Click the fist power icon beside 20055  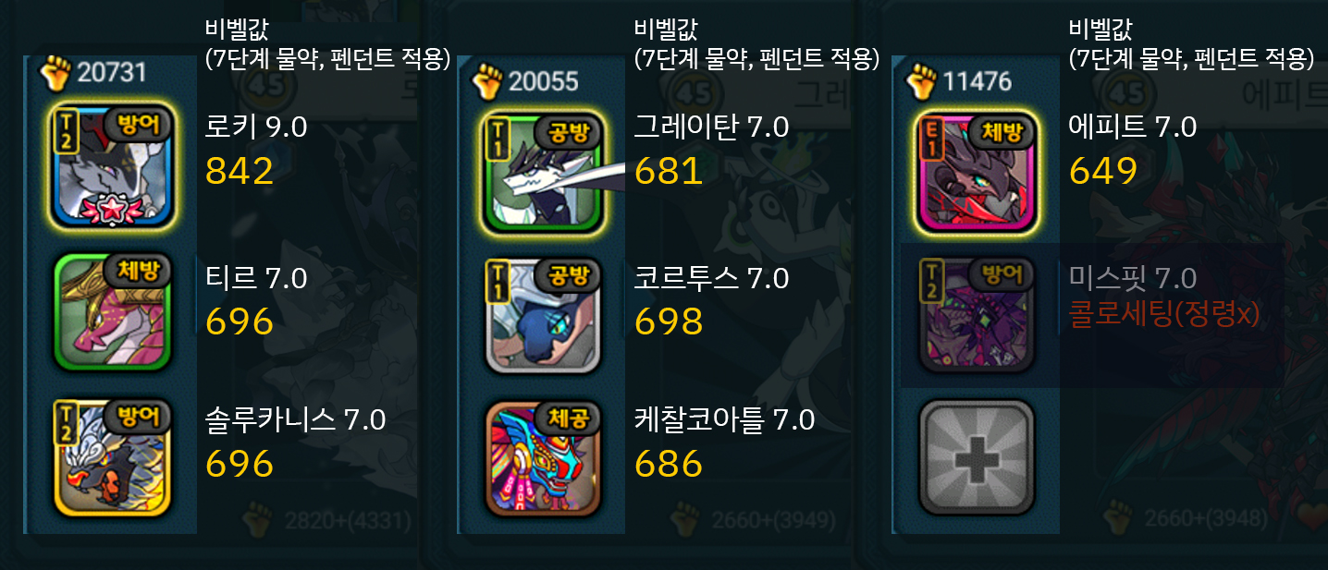(x=486, y=81)
